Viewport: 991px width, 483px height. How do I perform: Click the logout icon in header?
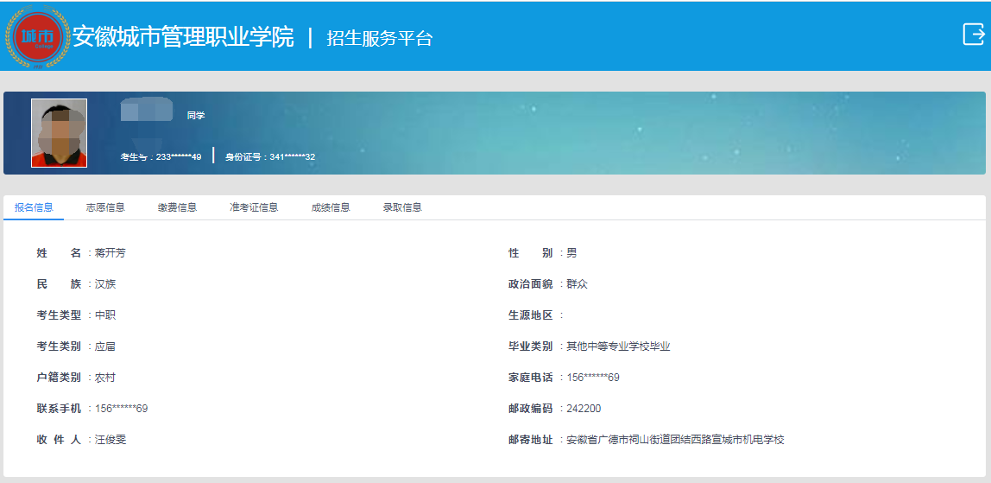click(974, 35)
